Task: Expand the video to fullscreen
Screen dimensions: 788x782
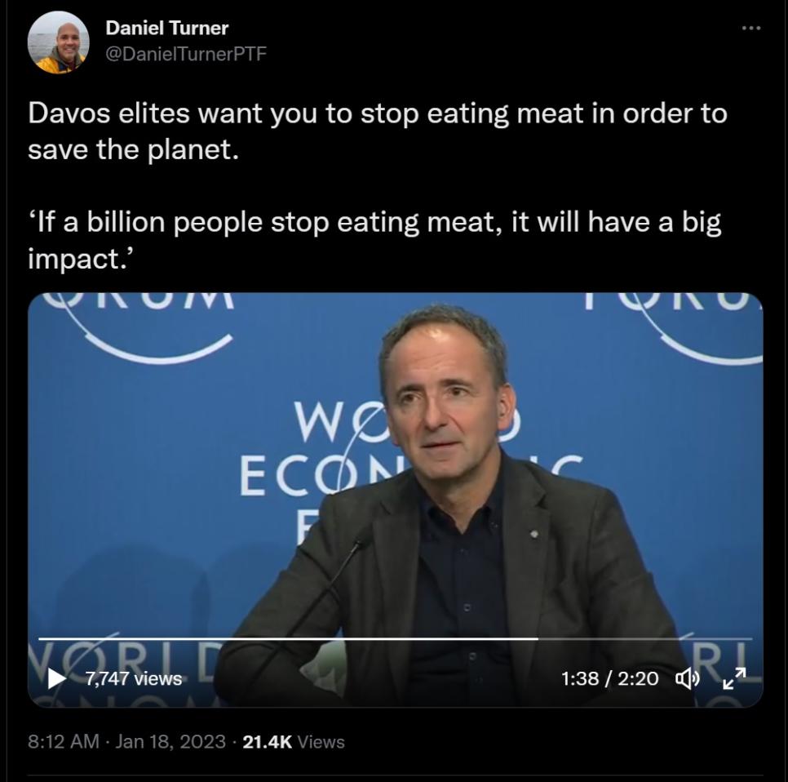Action: point(734,678)
